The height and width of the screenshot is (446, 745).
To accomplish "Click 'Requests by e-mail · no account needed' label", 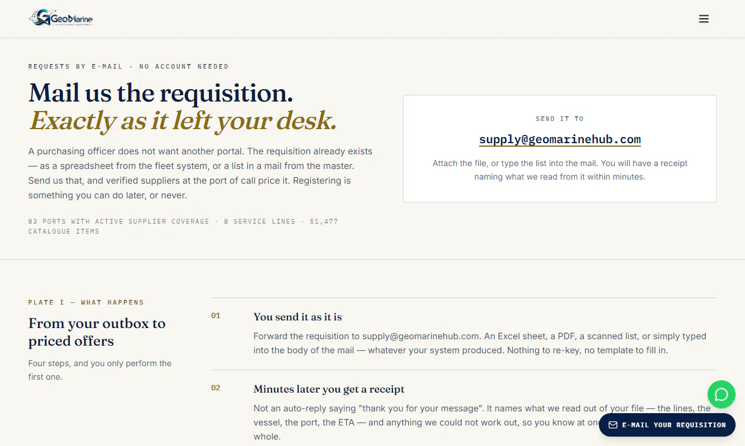I will point(128,66).
